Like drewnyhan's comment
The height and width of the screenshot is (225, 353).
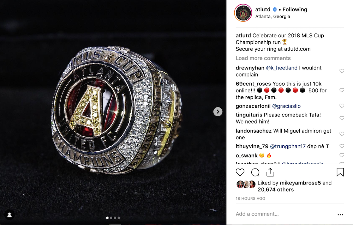342,71
